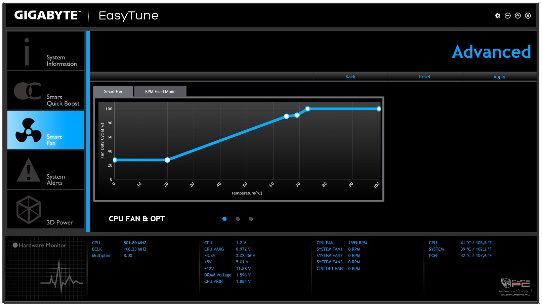Click the CPU voltage value 1.2 V

coord(241,243)
